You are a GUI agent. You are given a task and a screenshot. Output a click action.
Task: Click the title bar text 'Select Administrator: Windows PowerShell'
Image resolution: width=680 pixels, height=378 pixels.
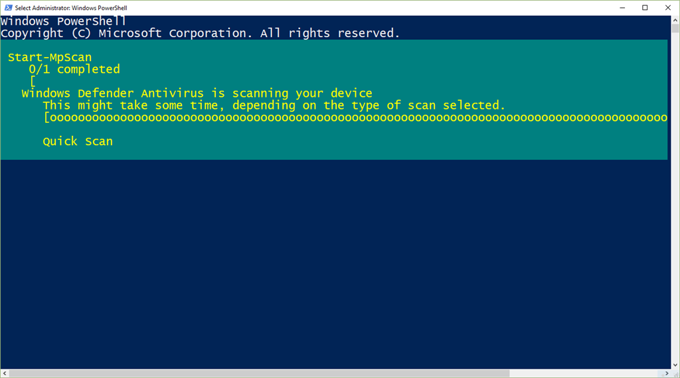(71, 8)
